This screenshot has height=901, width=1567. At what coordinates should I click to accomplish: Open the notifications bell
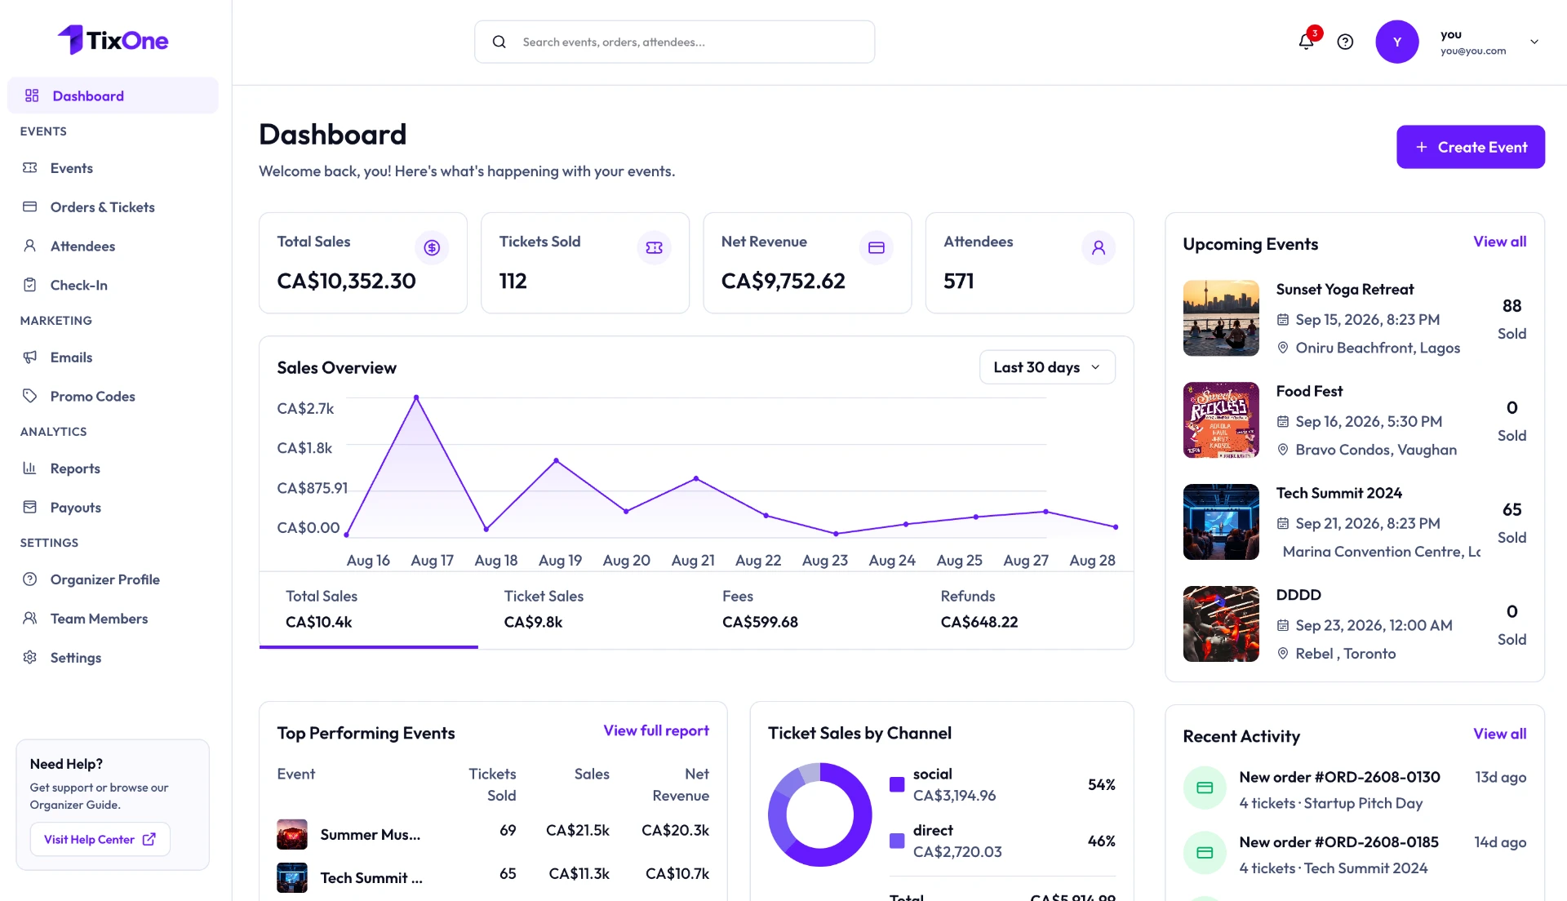(x=1306, y=42)
